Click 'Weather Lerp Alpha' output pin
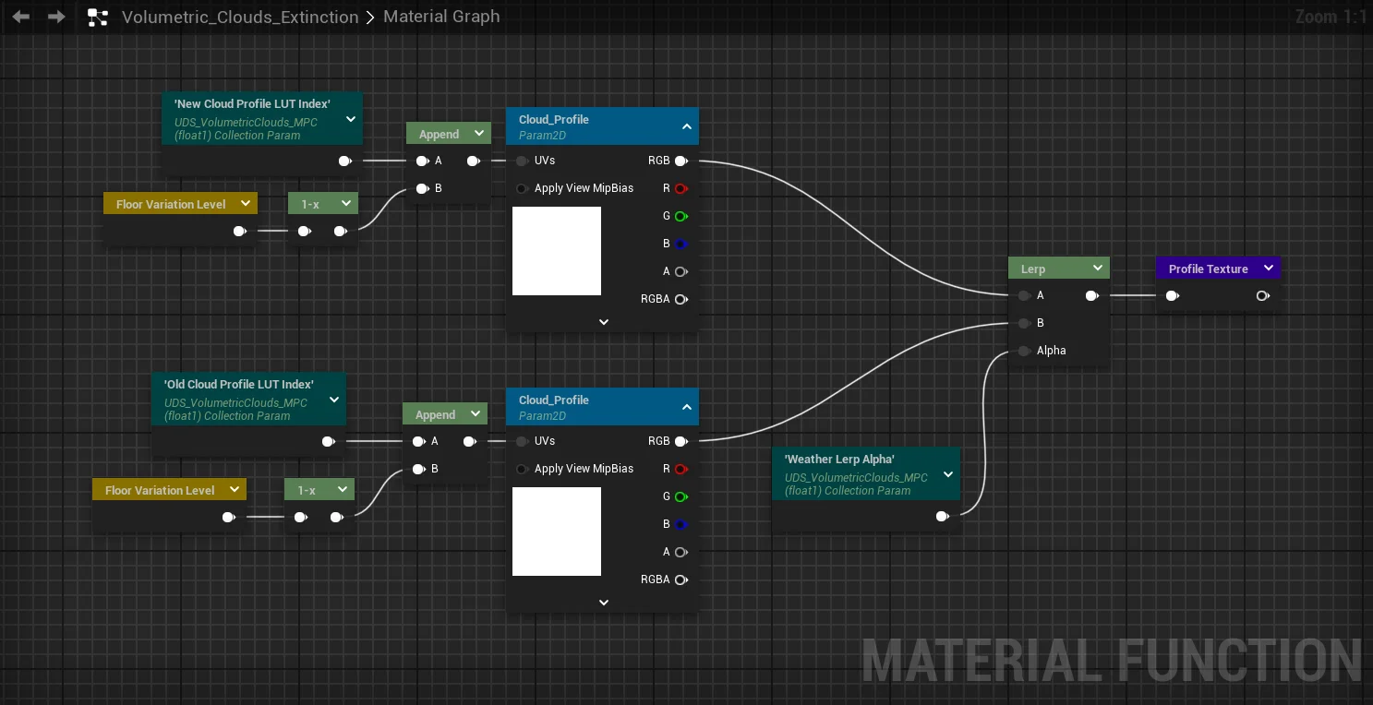Image resolution: width=1373 pixels, height=705 pixels. (x=942, y=517)
